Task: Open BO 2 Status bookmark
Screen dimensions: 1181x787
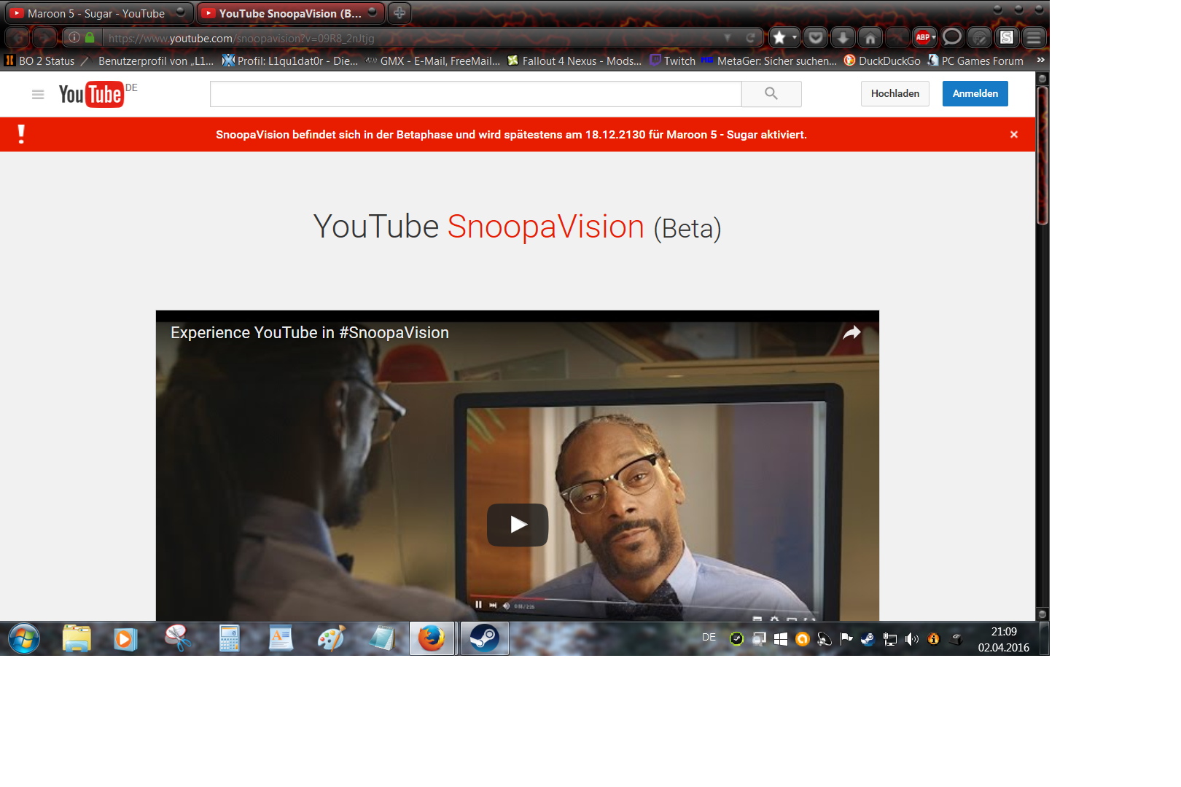Action: [40, 61]
